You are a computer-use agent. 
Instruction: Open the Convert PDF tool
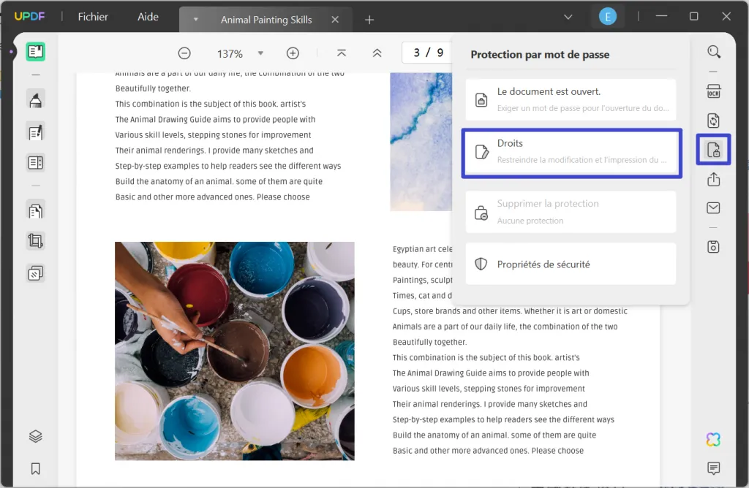pyautogui.click(x=713, y=120)
